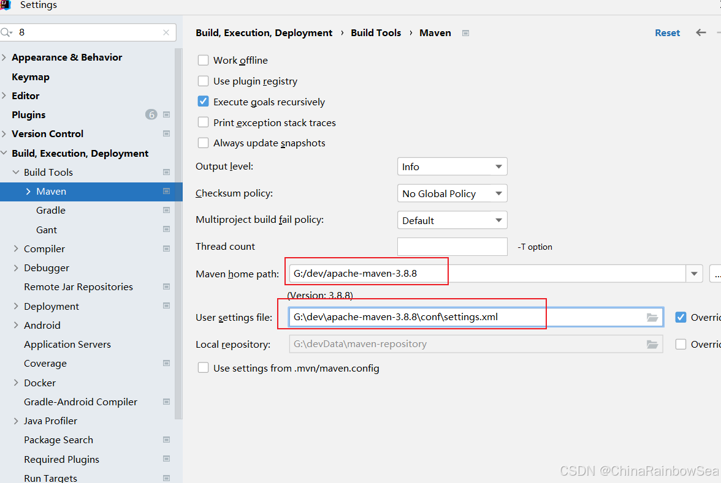
Task: Open the Android settings node
Action: click(42, 325)
